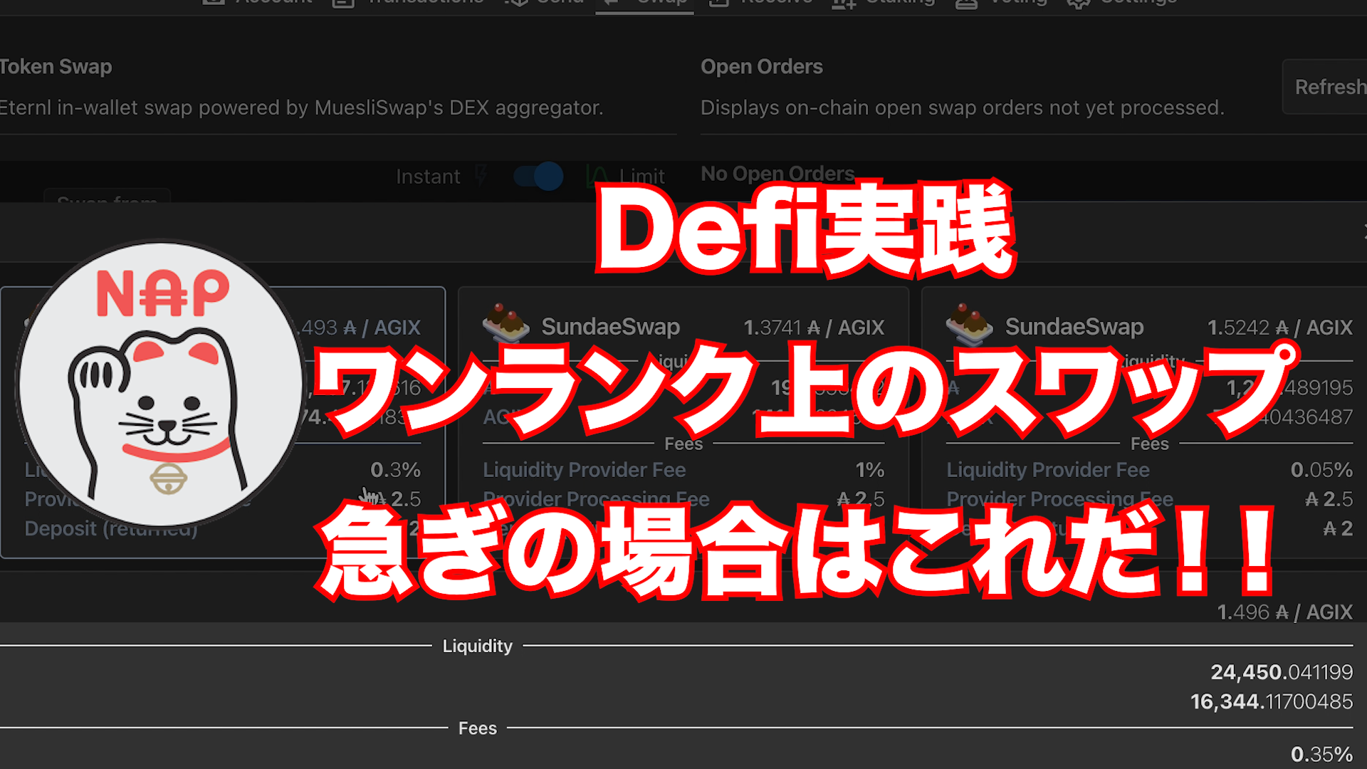Click the Instant lightning bolt icon

[x=482, y=175]
